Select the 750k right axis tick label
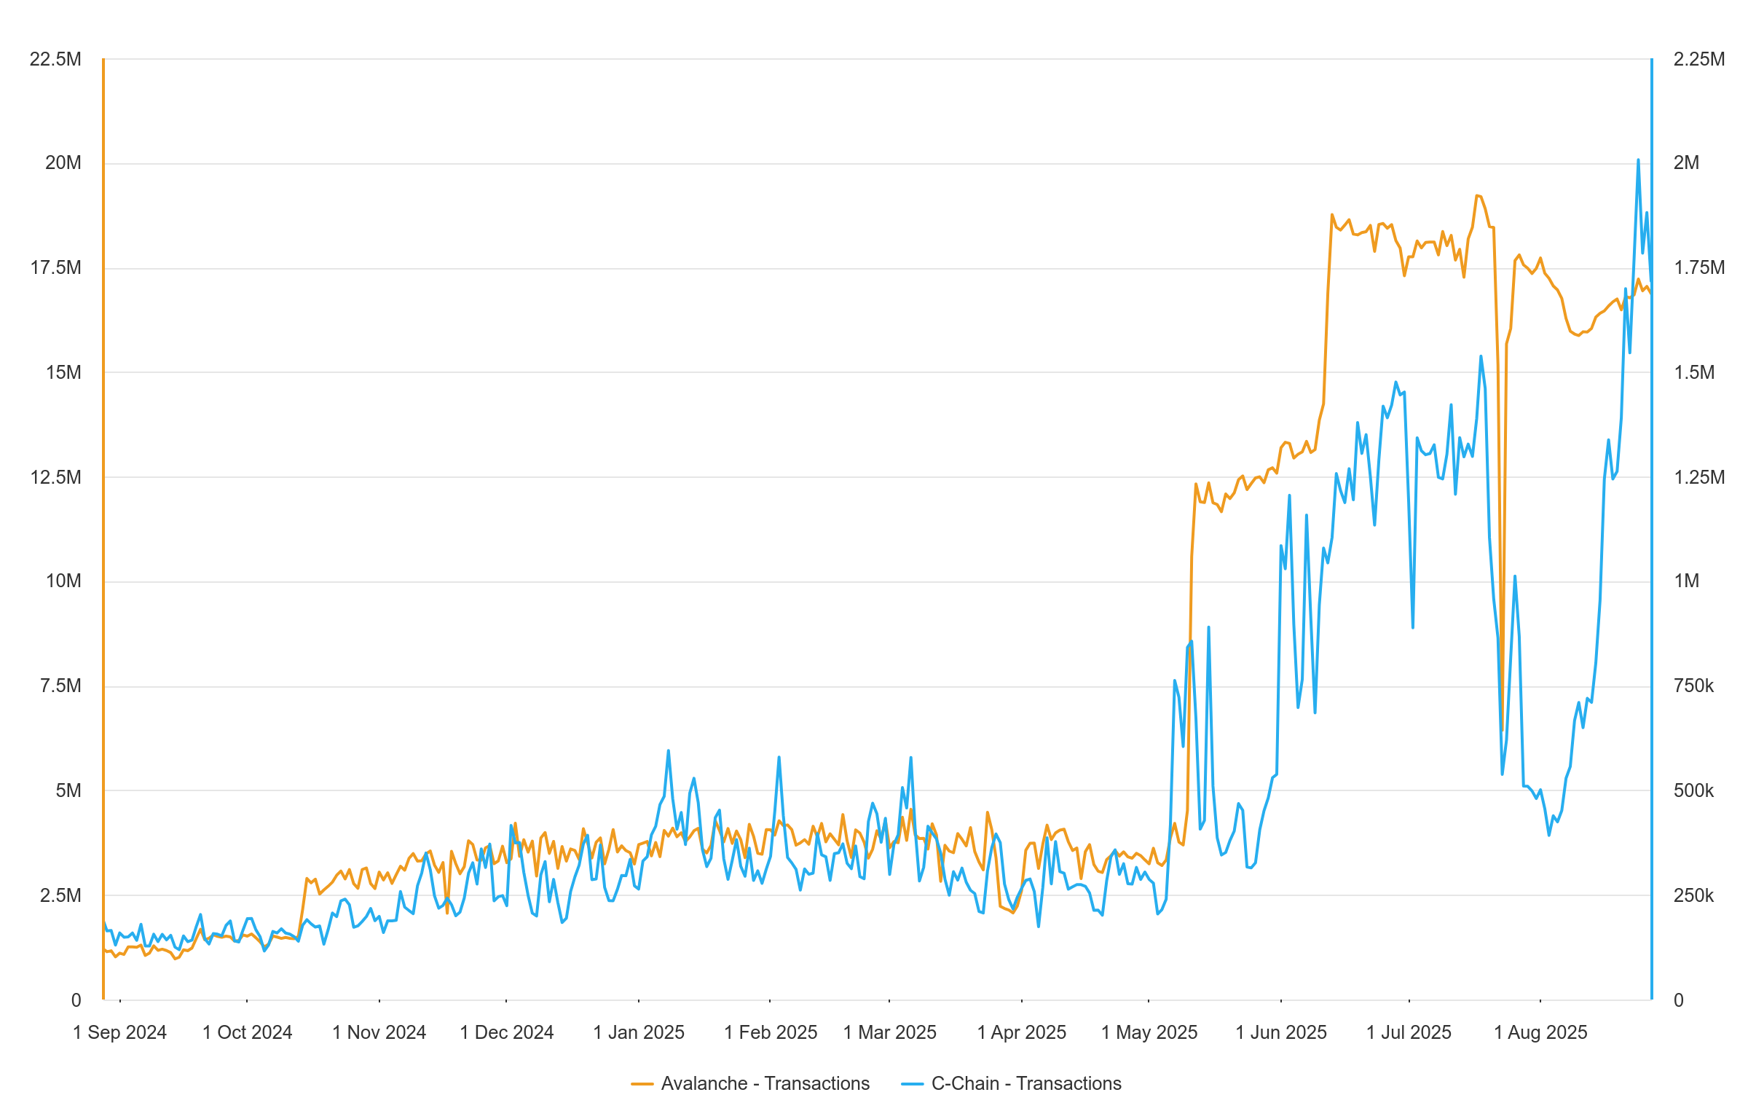Screen dimensions: 1748x1119 click(1693, 686)
